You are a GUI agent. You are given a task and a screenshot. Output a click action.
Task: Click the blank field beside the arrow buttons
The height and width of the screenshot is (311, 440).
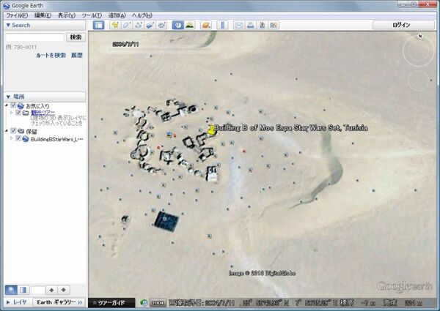38,290
